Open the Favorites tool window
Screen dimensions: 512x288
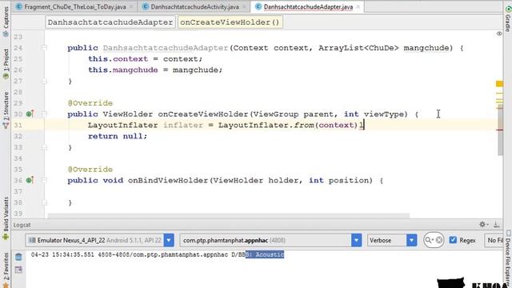tap(6, 270)
